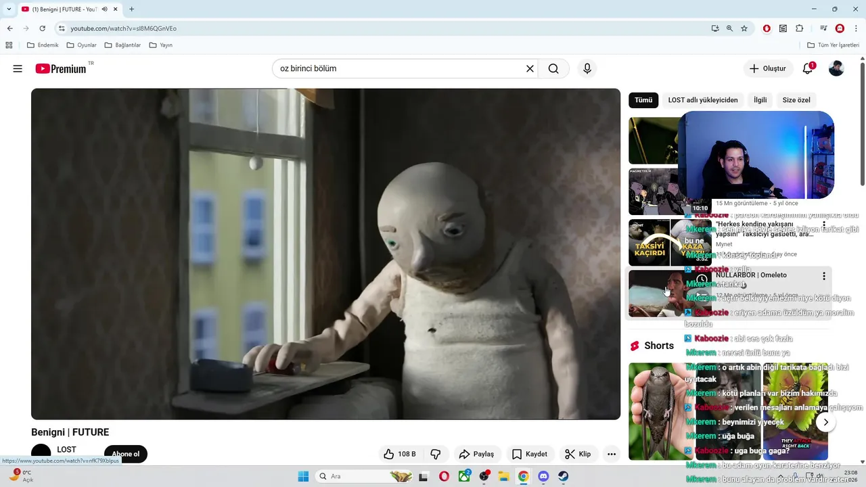Dislike the video with thumbs-down
Image resolution: width=866 pixels, height=487 pixels.
tap(436, 454)
